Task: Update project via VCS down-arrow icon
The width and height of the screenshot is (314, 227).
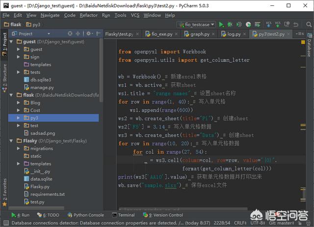Action: click(268, 25)
